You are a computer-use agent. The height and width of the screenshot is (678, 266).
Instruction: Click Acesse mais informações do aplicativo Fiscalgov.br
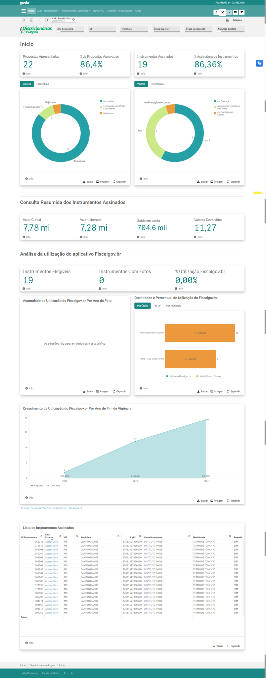51,508
